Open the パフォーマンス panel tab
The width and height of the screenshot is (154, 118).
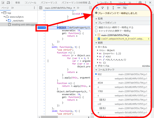49,2
